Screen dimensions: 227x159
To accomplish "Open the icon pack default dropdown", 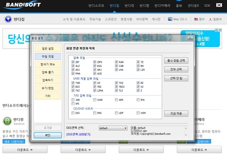I will pos(113,128).
